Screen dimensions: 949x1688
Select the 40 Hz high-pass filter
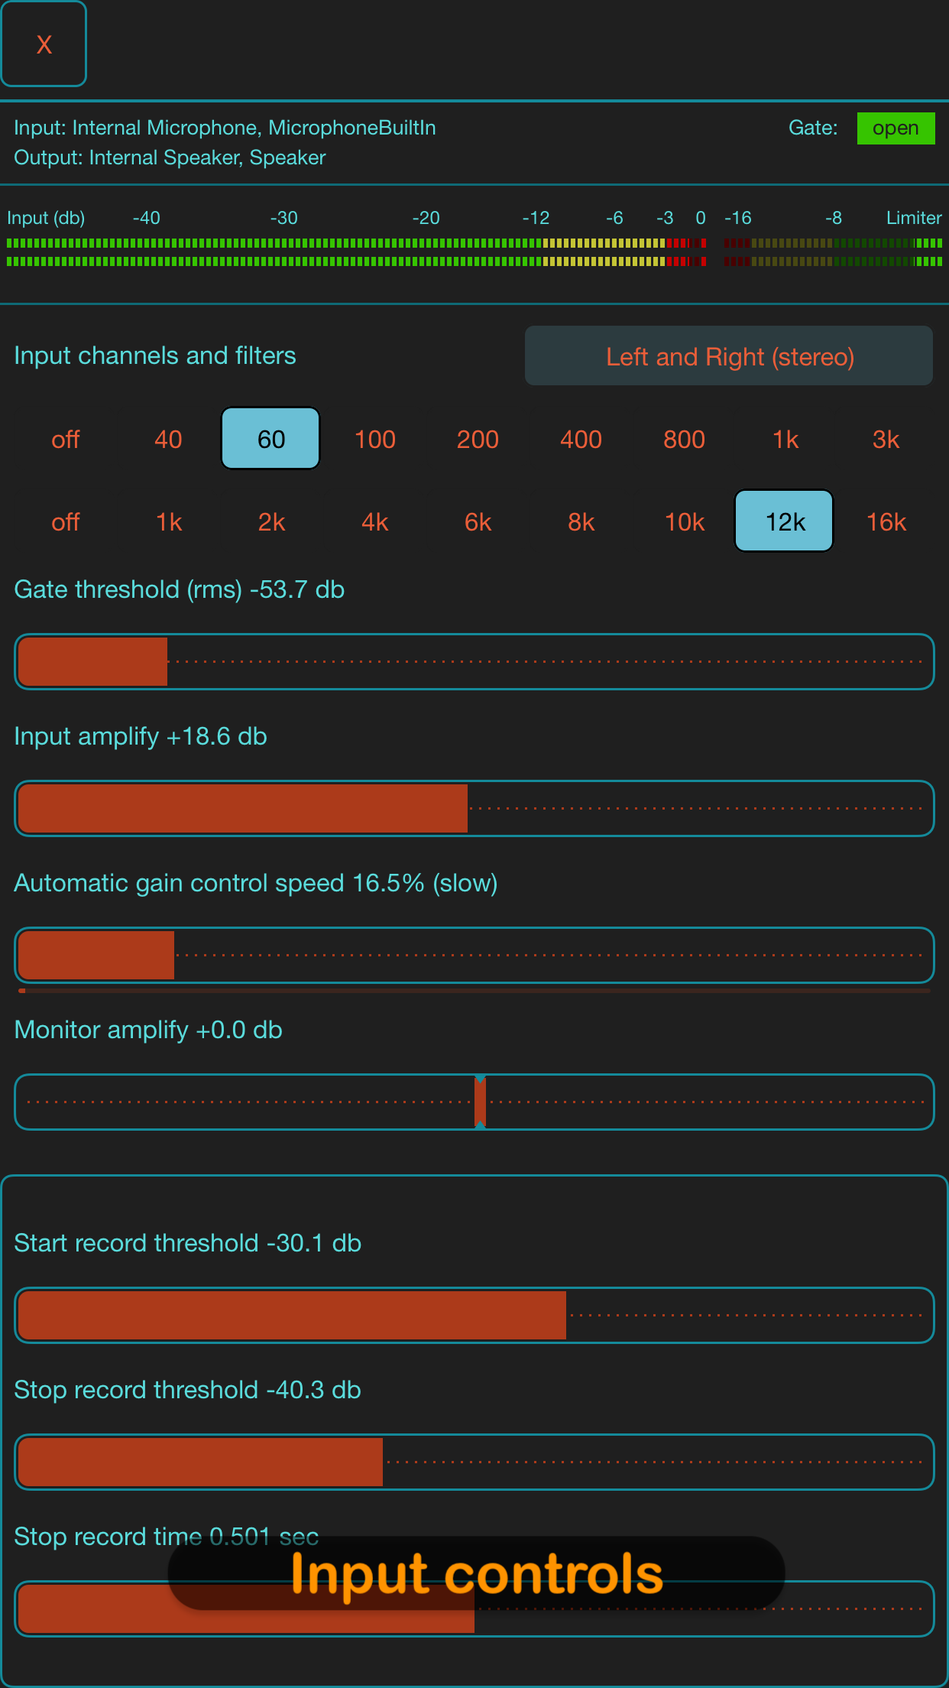tap(167, 438)
